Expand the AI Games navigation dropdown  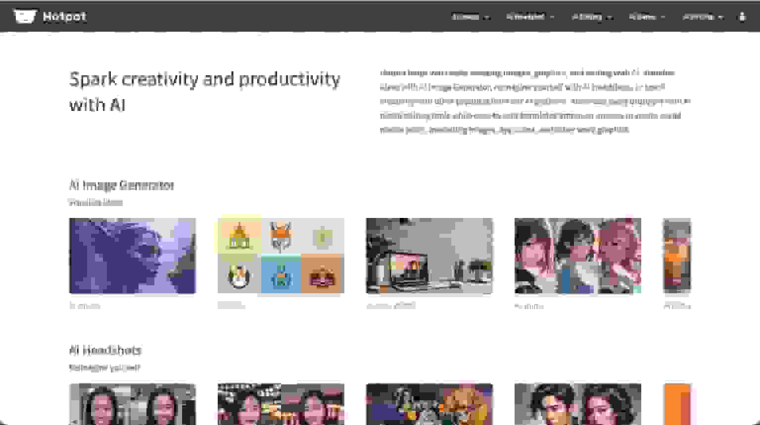pyautogui.click(x=647, y=17)
